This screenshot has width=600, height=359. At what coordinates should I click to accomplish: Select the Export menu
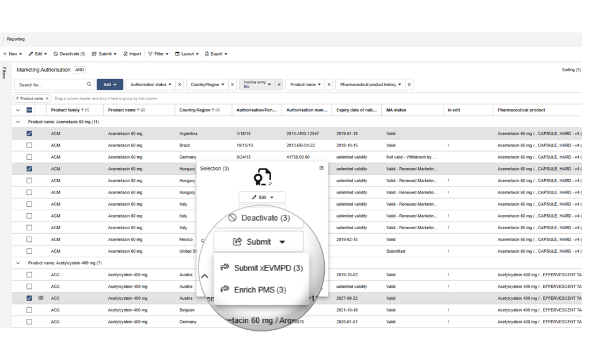216,53
